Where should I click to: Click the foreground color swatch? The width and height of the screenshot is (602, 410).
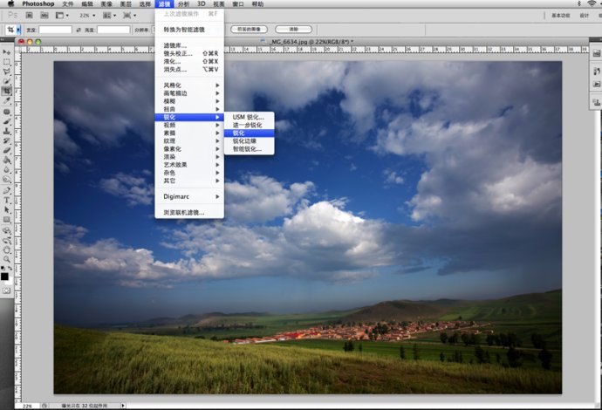point(5,276)
